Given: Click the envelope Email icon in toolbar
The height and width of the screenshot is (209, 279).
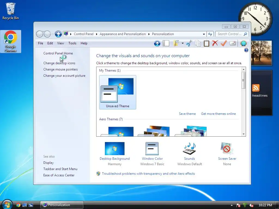Looking at the screenshot, I should 233,43.
